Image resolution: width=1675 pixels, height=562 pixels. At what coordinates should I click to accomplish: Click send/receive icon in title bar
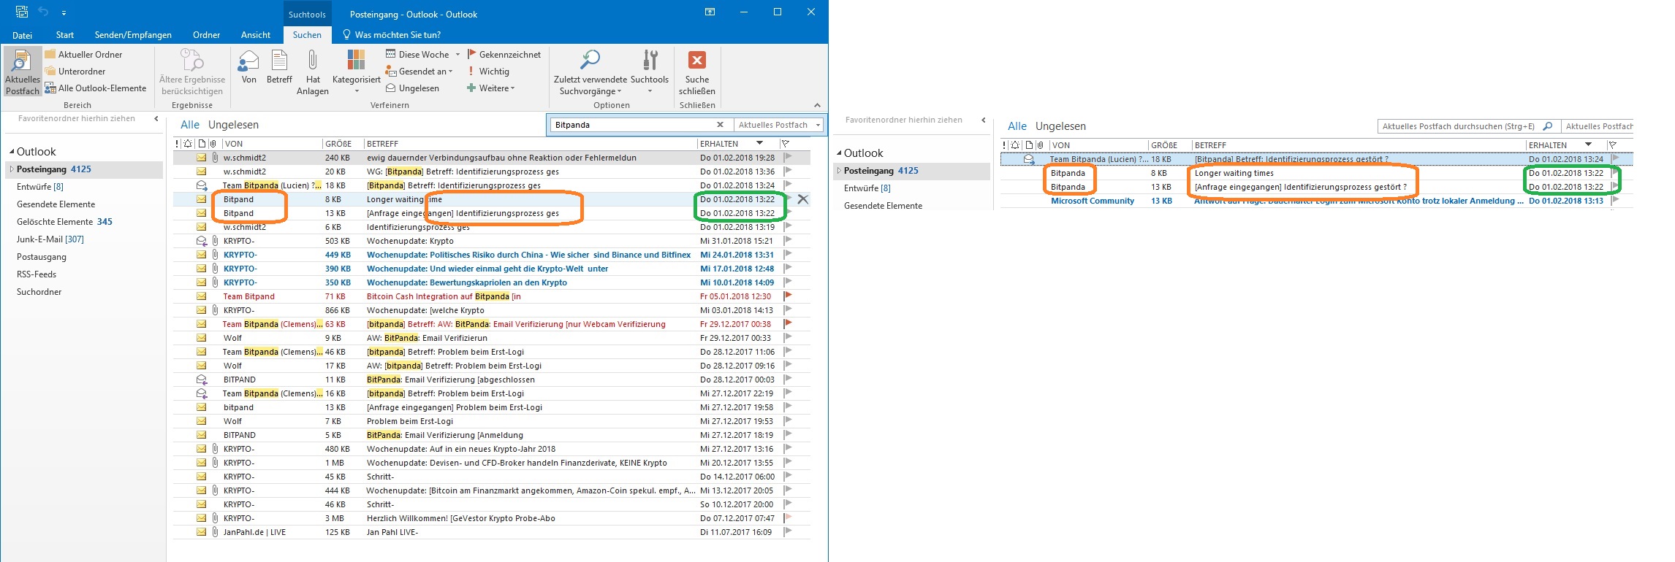[x=22, y=12]
